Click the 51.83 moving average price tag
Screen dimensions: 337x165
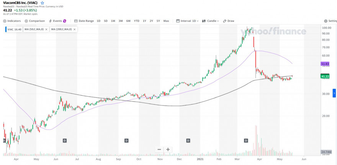click(326, 64)
